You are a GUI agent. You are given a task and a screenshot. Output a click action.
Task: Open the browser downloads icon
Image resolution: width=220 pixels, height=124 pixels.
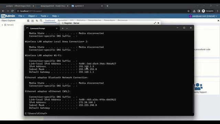194,11
